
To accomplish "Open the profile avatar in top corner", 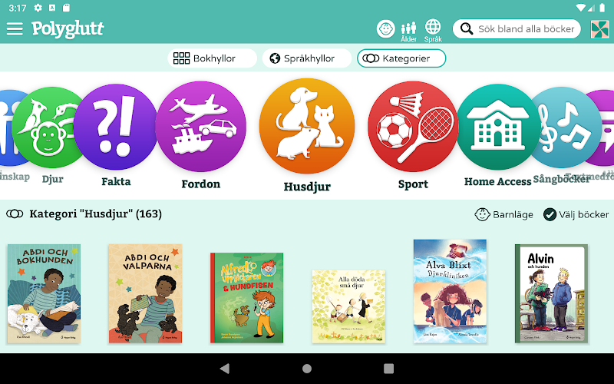I will pos(599,29).
